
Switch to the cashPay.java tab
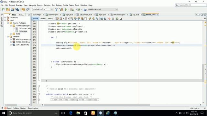pos(53,15)
